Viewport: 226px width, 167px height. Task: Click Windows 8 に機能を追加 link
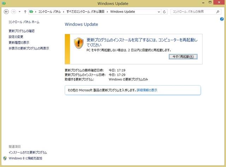click(x=25, y=158)
